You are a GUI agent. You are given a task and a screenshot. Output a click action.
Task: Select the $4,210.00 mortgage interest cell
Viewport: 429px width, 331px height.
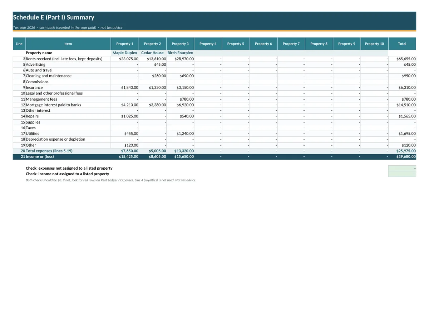point(125,105)
